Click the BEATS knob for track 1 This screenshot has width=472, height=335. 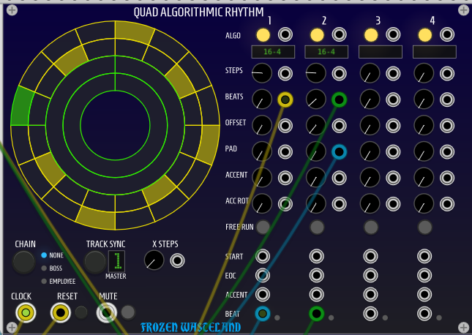262,99
